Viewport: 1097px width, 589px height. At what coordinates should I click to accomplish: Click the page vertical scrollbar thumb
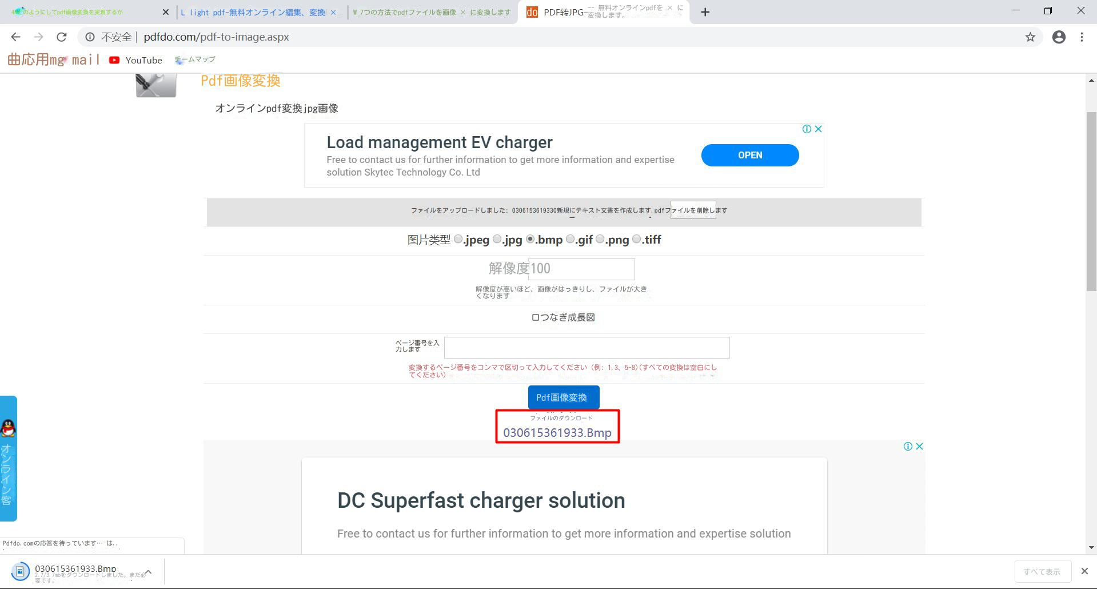(1091, 202)
